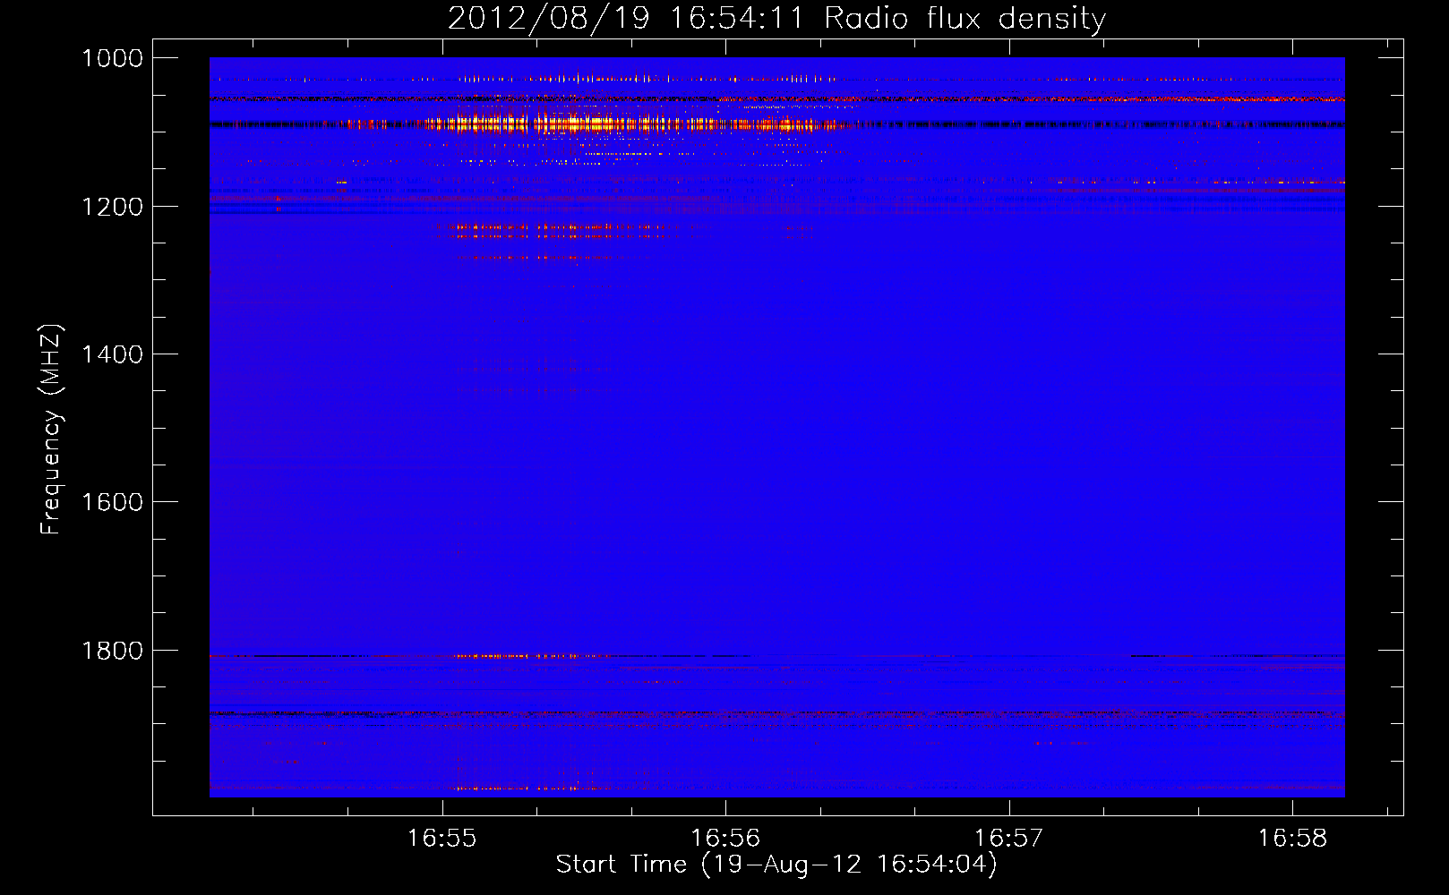Click the time tick label "16:58"

[1292, 839]
